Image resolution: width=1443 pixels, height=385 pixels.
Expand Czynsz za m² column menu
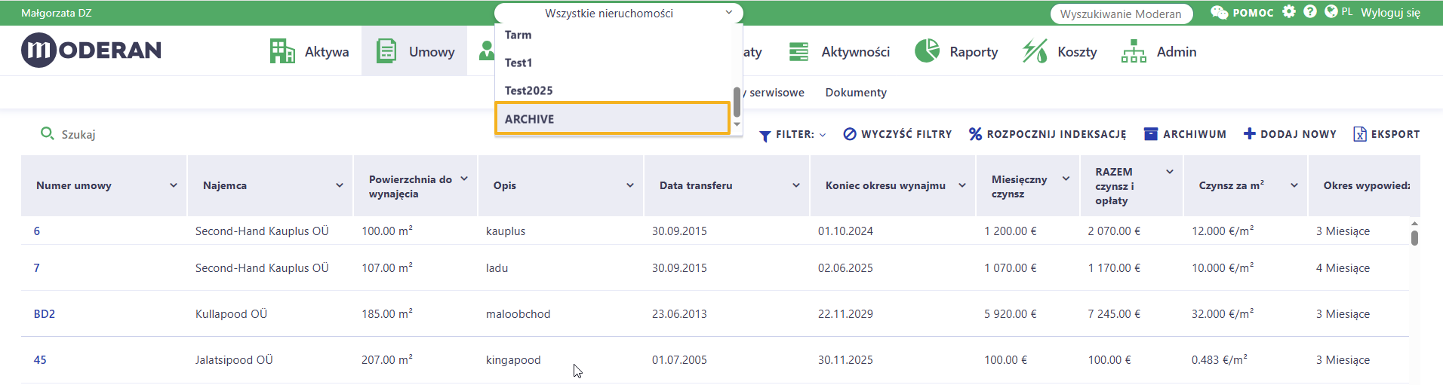(x=1294, y=185)
